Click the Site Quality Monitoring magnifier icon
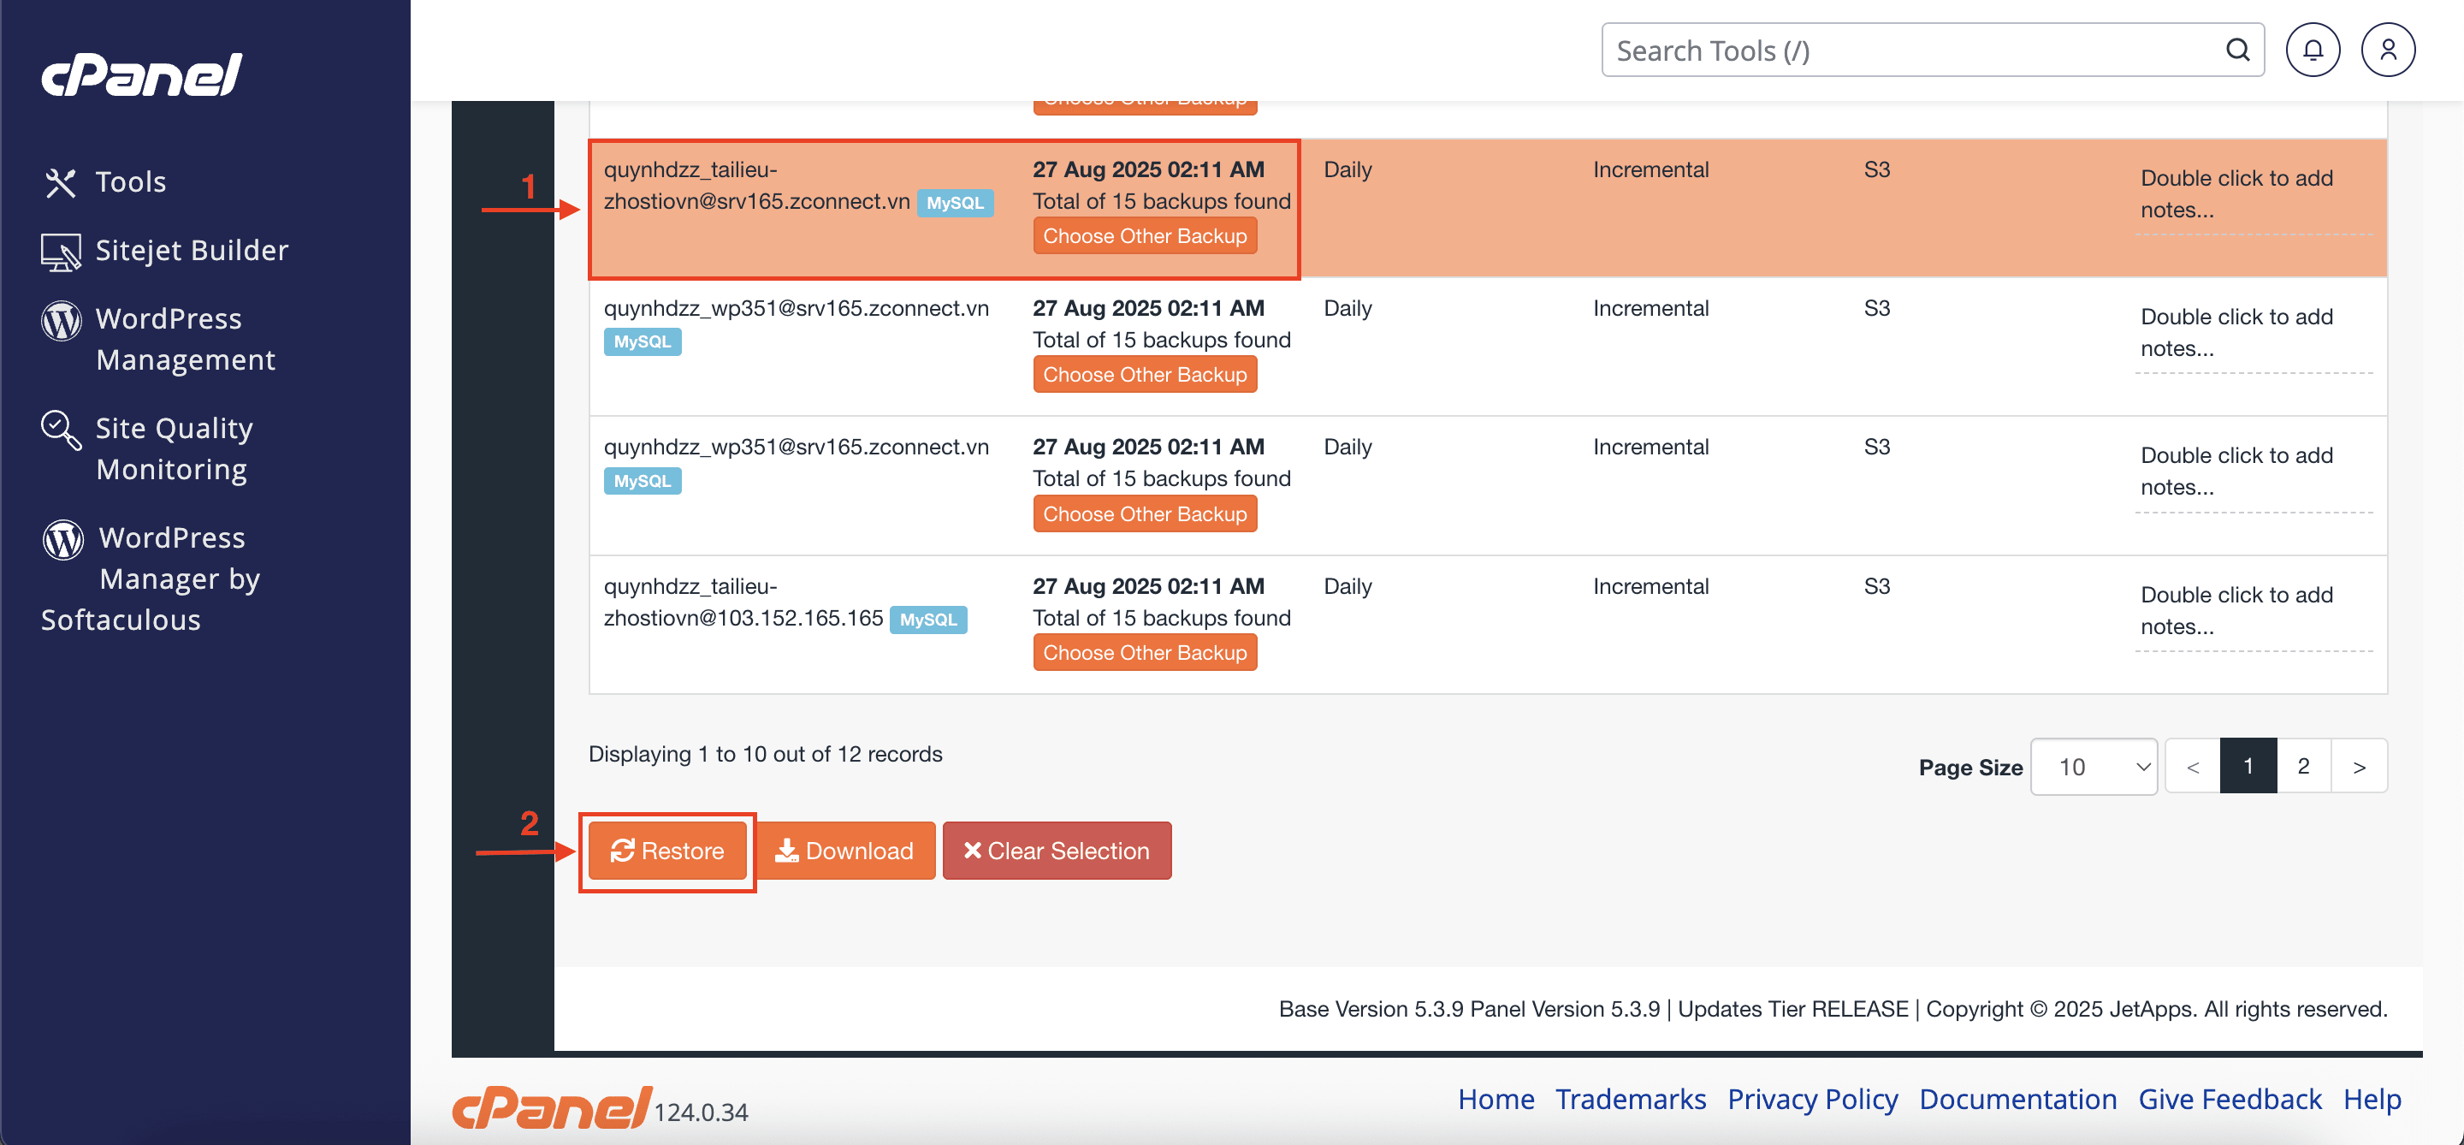Screen dimensions: 2464x1145 (60, 430)
